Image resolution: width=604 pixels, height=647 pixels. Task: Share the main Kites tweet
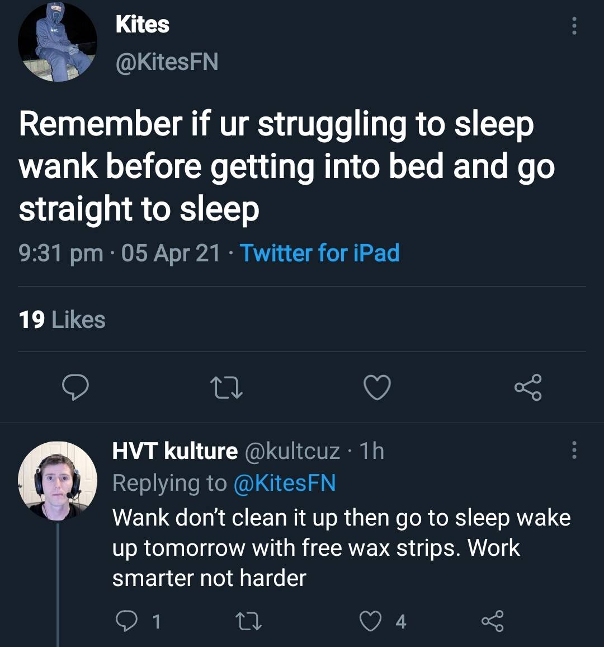pos(528,387)
